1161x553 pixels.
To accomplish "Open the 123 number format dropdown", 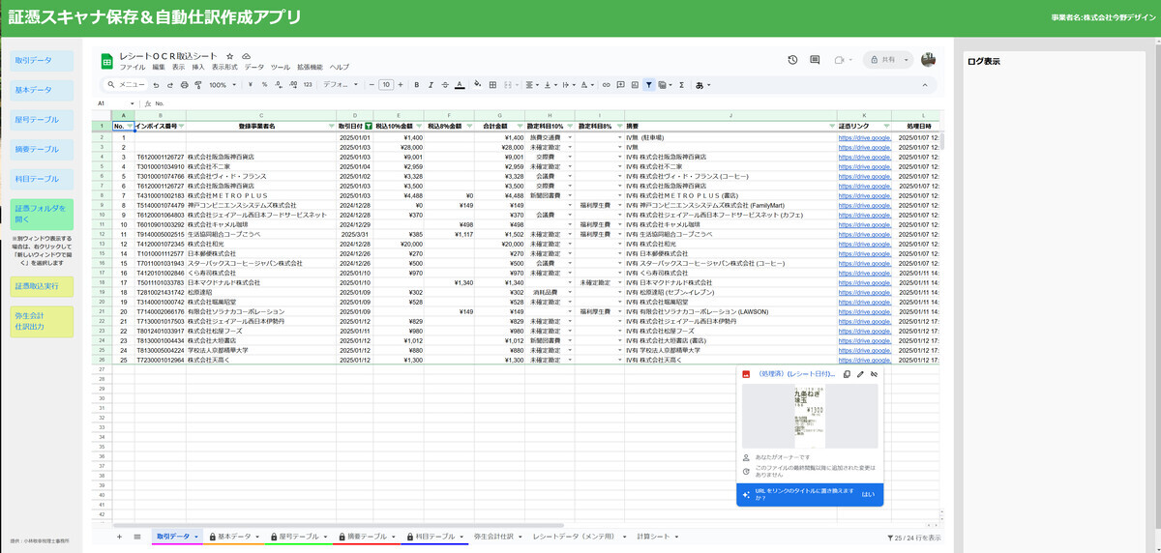I will (308, 85).
